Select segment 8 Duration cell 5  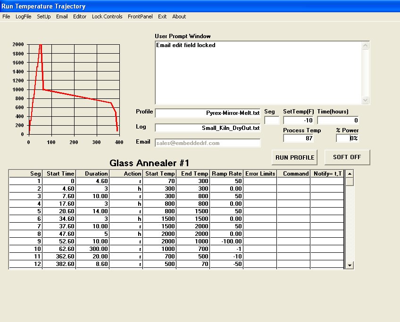click(x=92, y=233)
